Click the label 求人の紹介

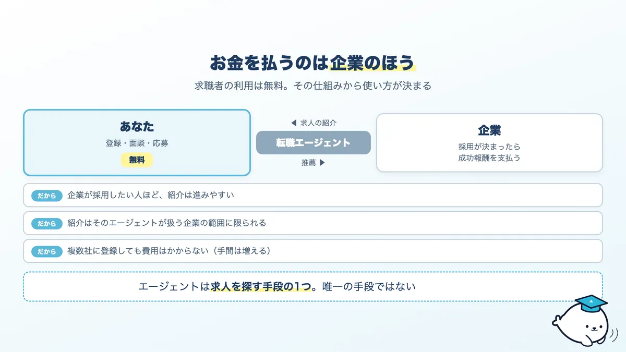[x=318, y=123]
